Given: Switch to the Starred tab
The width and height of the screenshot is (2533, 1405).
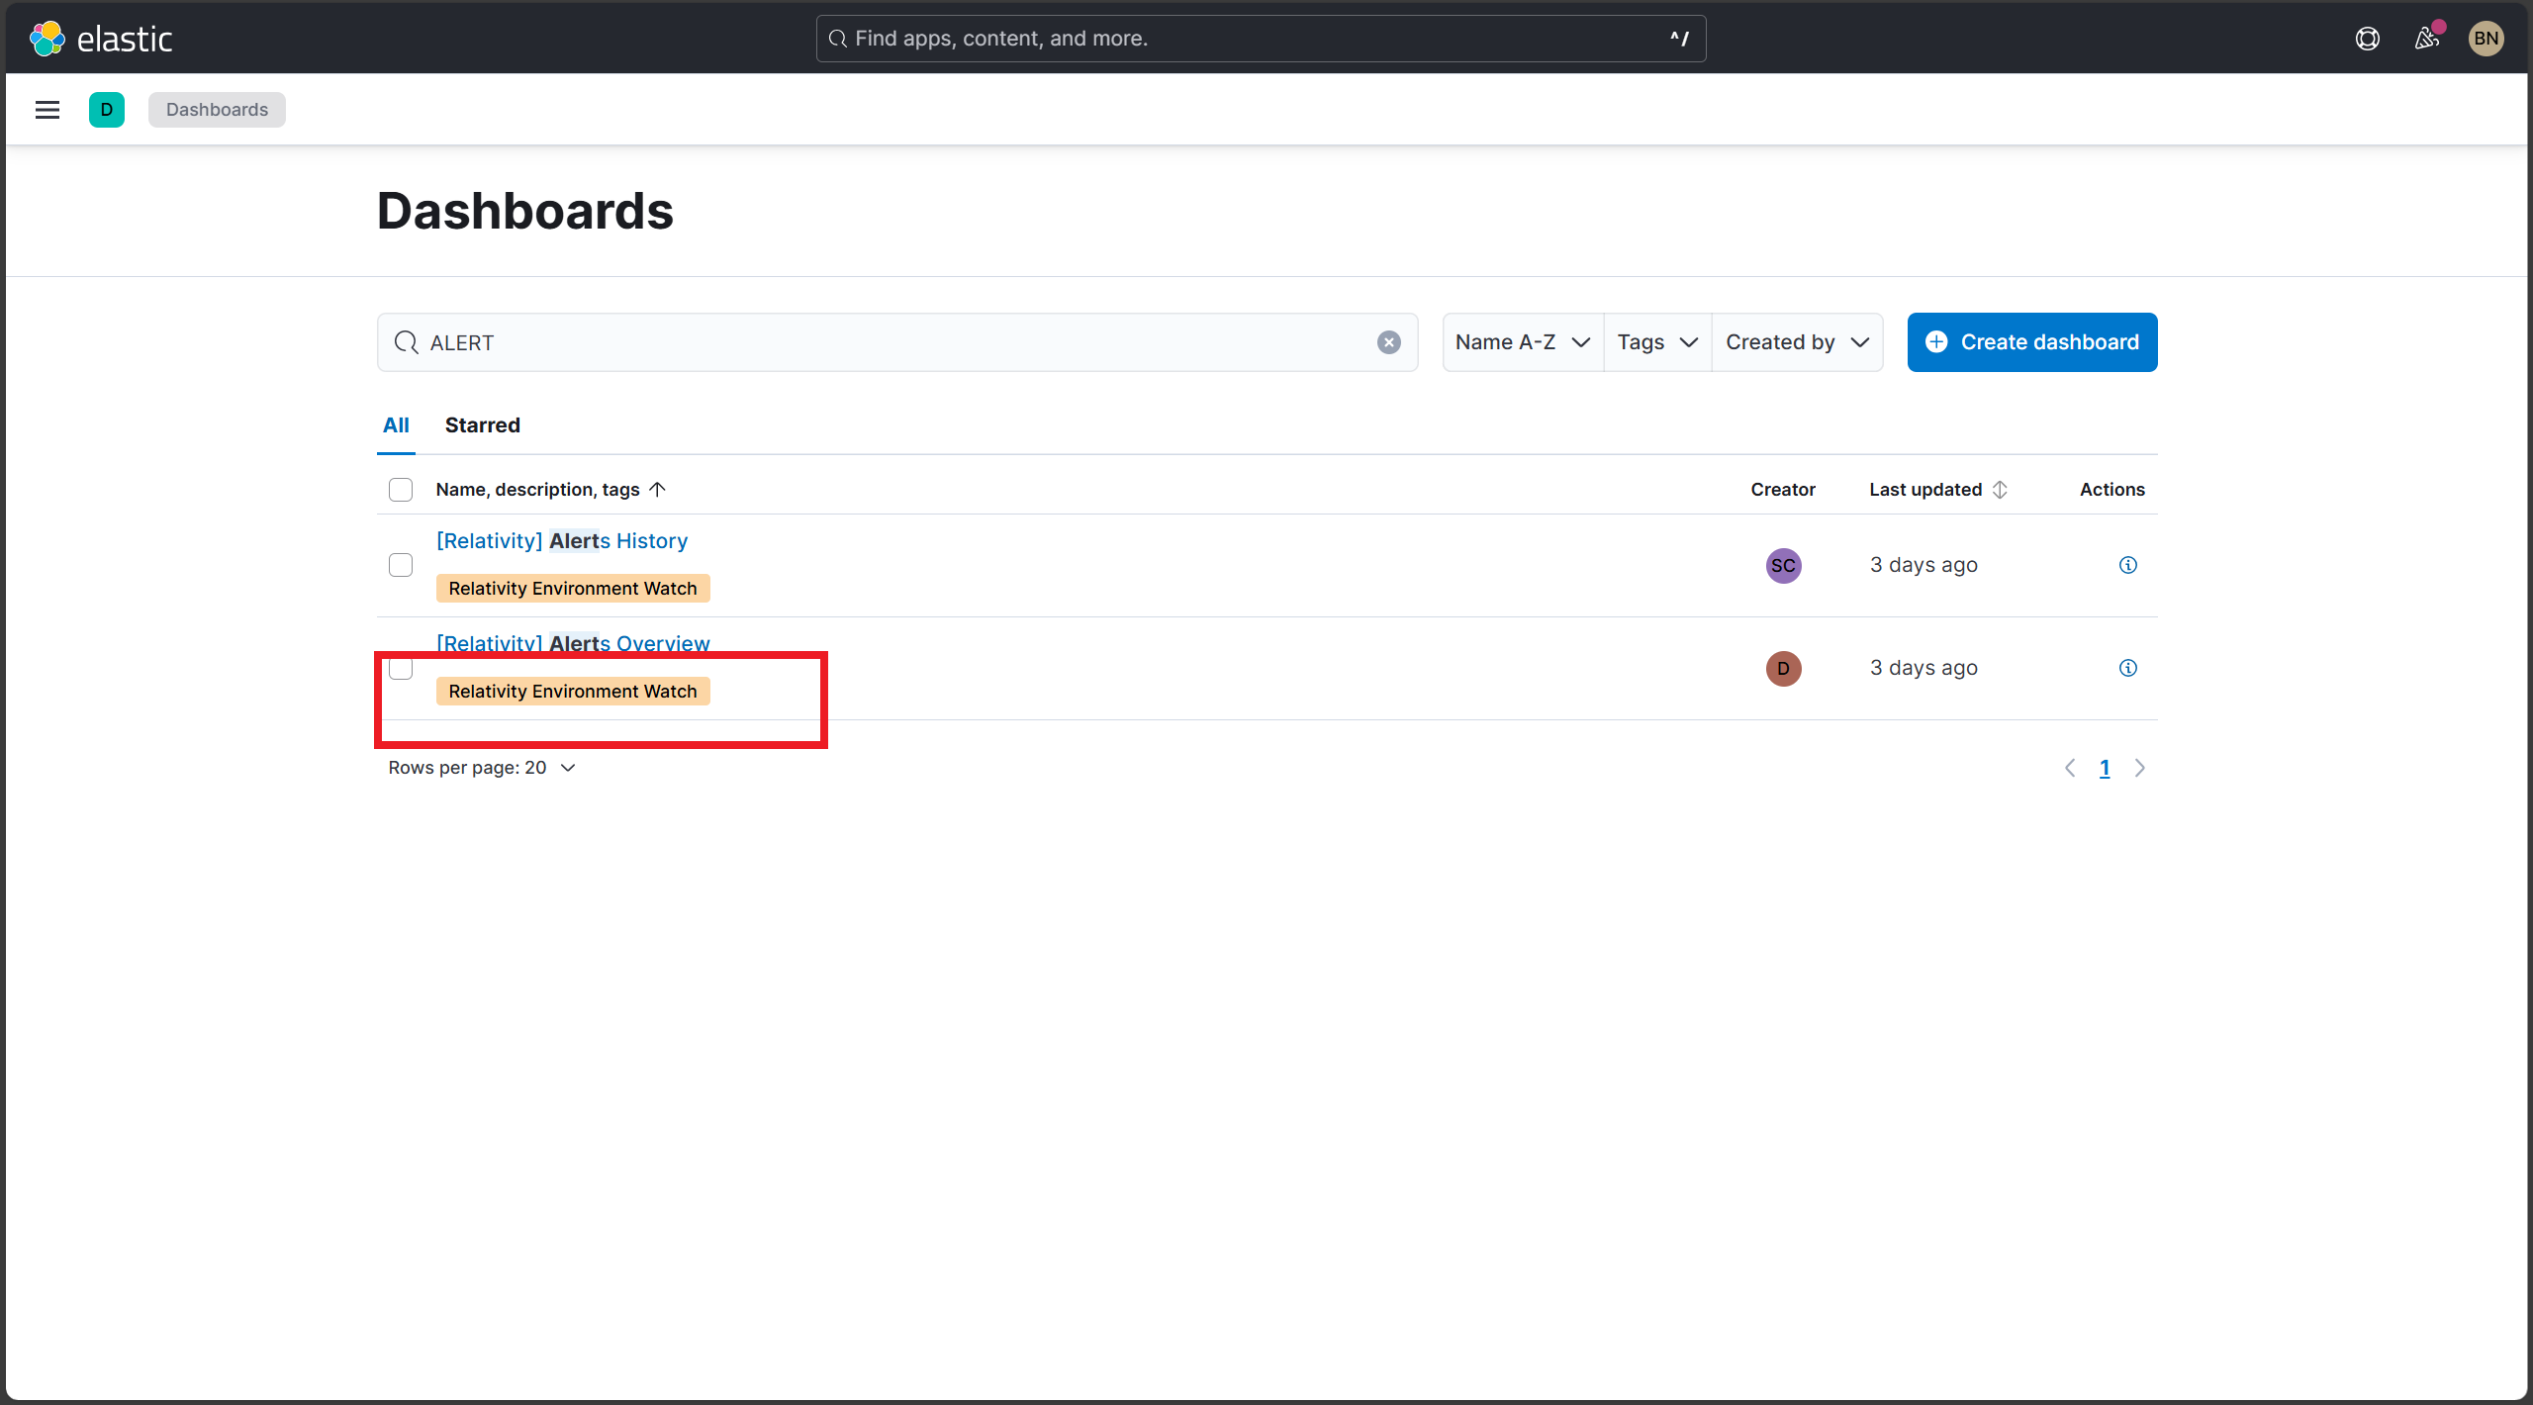Looking at the screenshot, I should pos(482,425).
